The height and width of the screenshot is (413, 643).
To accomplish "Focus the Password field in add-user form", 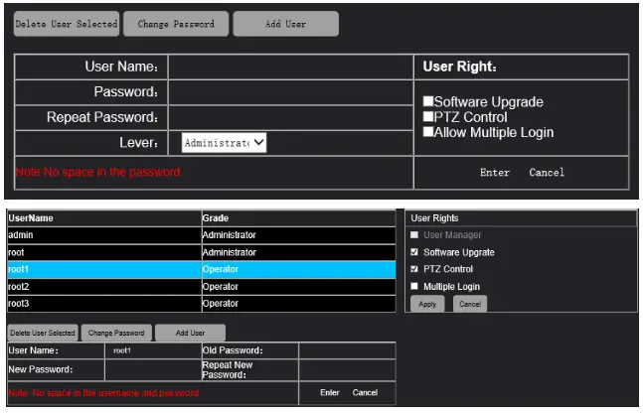I will point(290,92).
